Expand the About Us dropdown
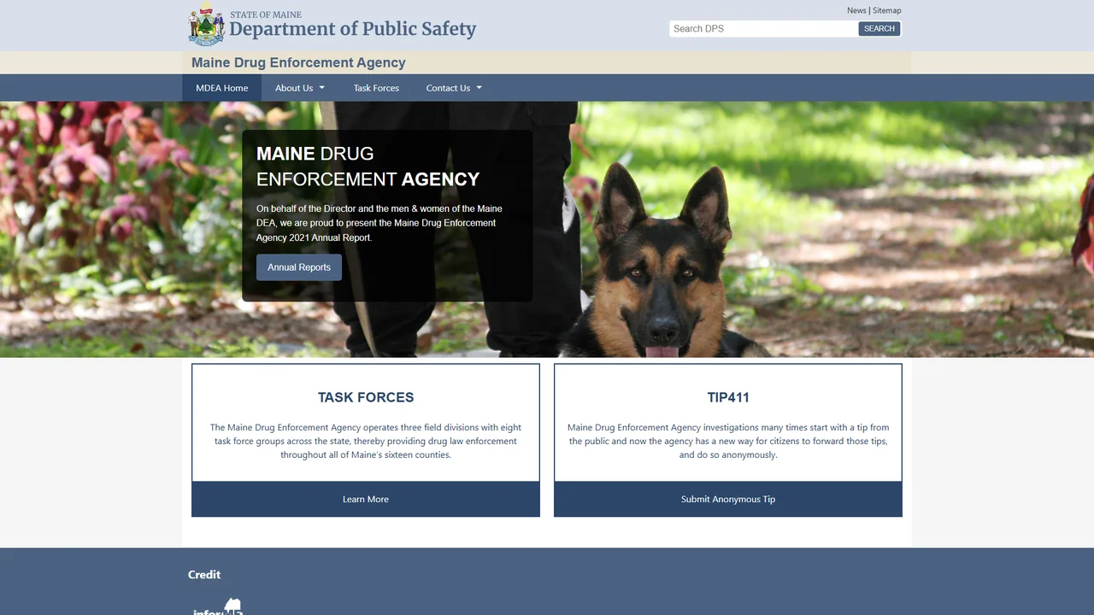Viewport: 1094px width, 615px height. [300, 88]
